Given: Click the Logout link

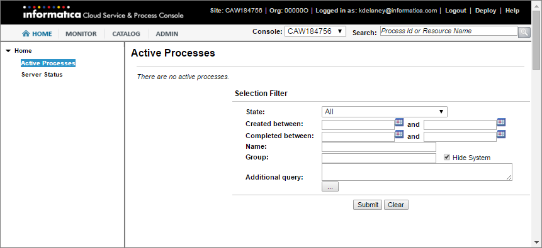Looking at the screenshot, I should pyautogui.click(x=456, y=11).
